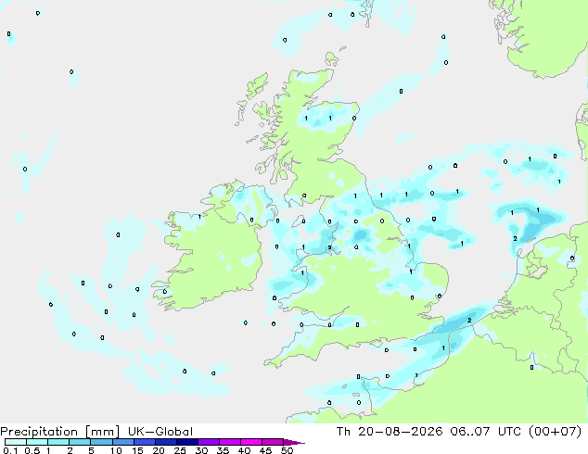The width and height of the screenshot is (588, 454).
Task: Click the 10–15 mm blue legend swatch
Action: pyautogui.click(x=123, y=442)
